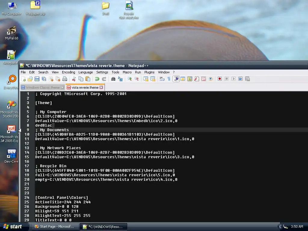
Task: Click the Zoom Out toolbar icon
Action: [x=136, y=79]
